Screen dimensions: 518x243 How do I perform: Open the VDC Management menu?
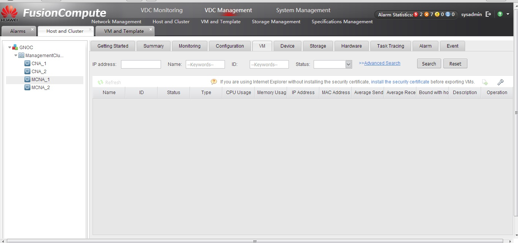coord(228,10)
